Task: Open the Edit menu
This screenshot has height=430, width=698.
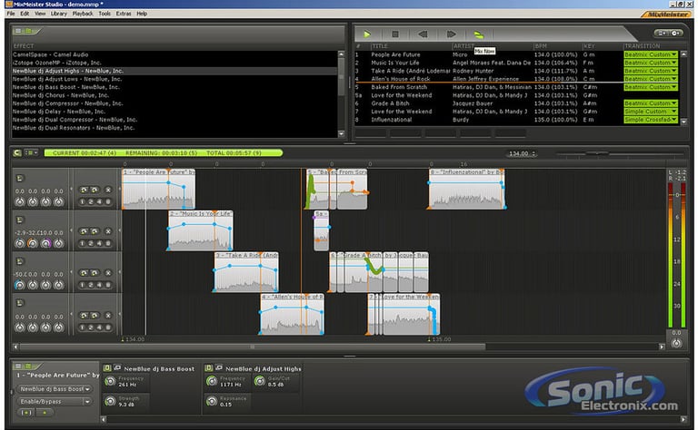Action: tap(25, 14)
